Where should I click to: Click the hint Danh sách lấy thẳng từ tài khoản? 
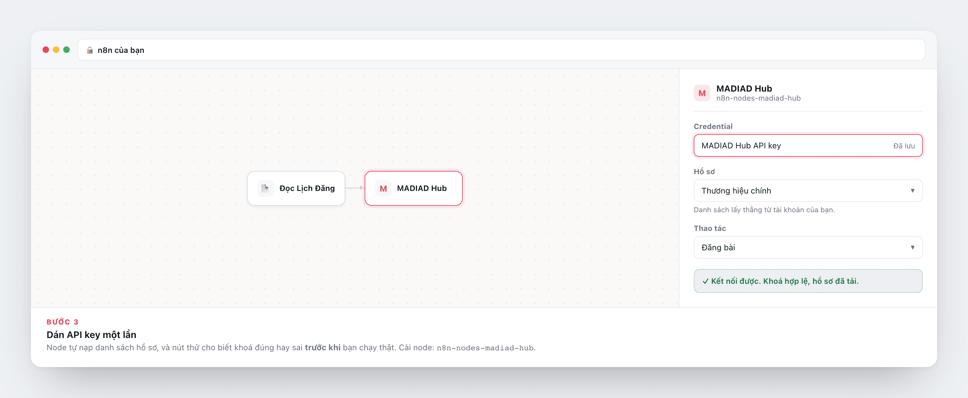click(x=764, y=210)
